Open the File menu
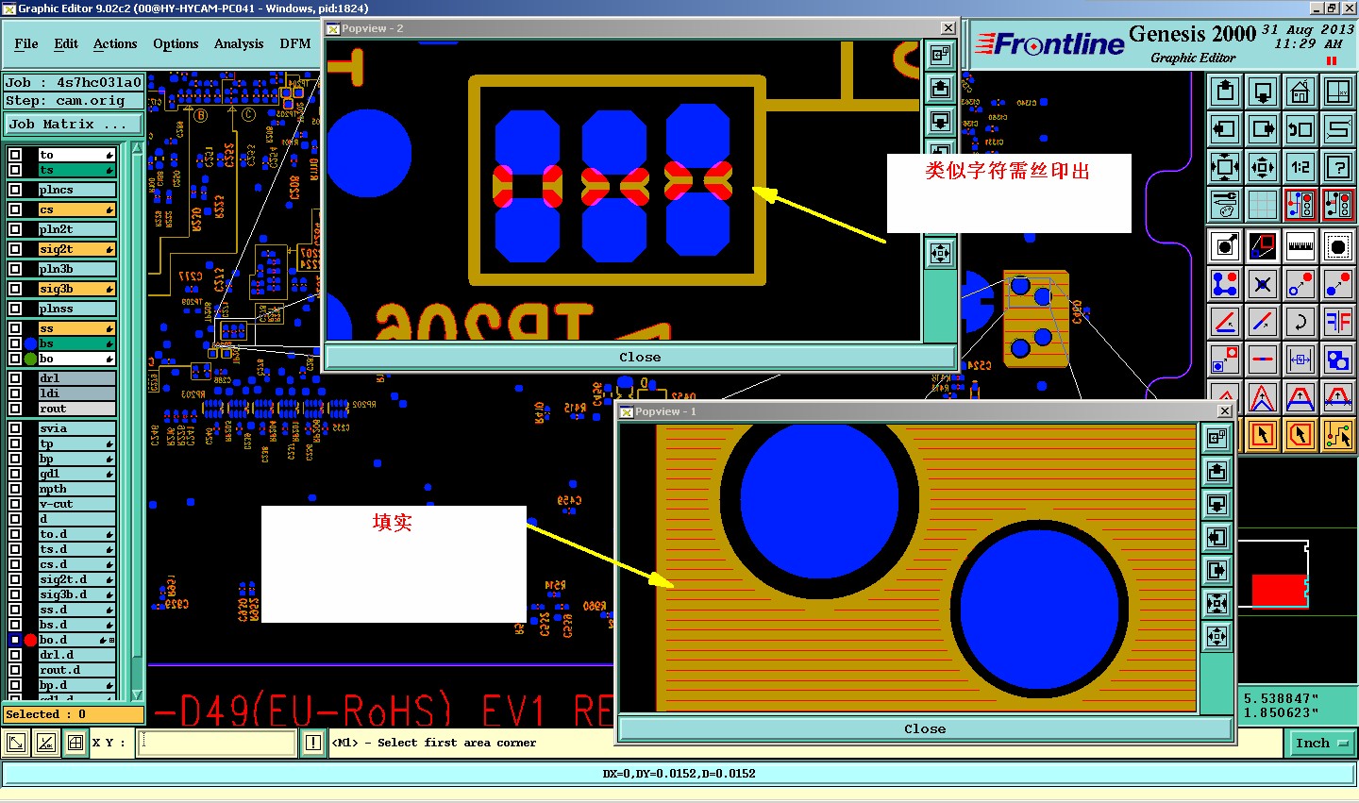The height and width of the screenshot is (803, 1359). [26, 43]
